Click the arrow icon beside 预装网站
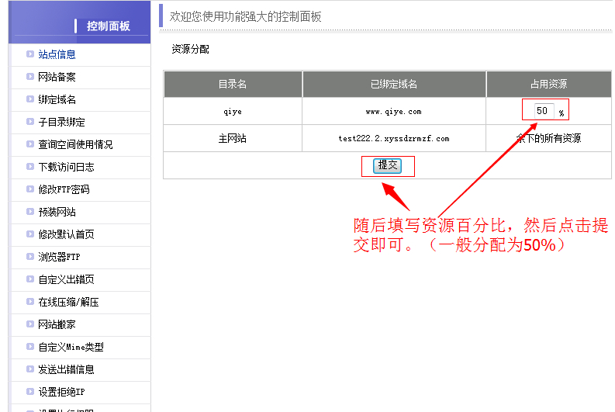 pos(30,211)
